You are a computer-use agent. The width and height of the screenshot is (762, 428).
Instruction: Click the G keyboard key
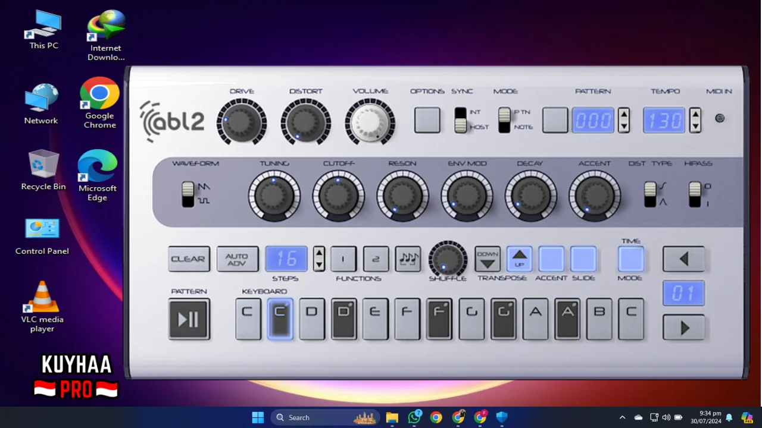coord(471,319)
